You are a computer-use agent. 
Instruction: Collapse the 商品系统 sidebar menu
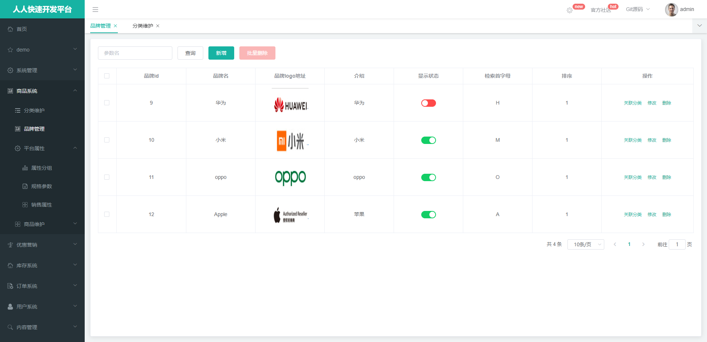(x=42, y=91)
